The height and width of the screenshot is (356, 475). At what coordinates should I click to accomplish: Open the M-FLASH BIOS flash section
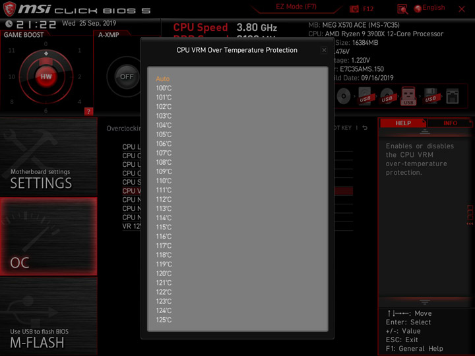click(x=48, y=316)
